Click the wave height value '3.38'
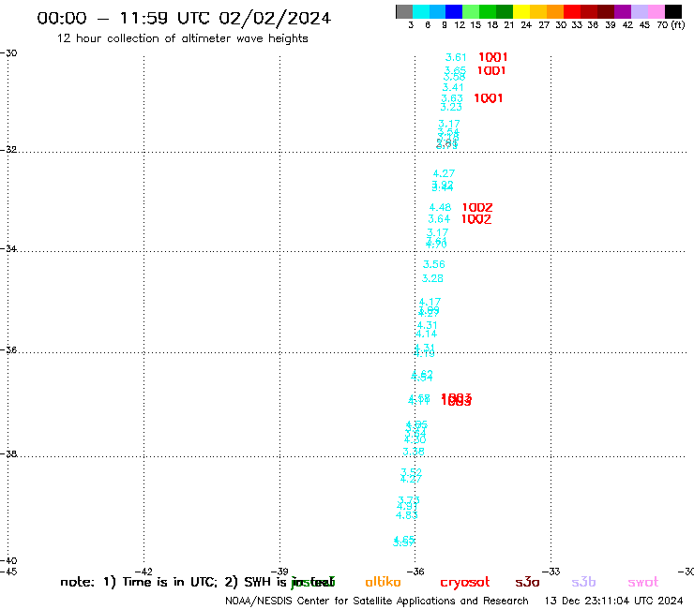Screen dimensions: 694x609 point(414,452)
